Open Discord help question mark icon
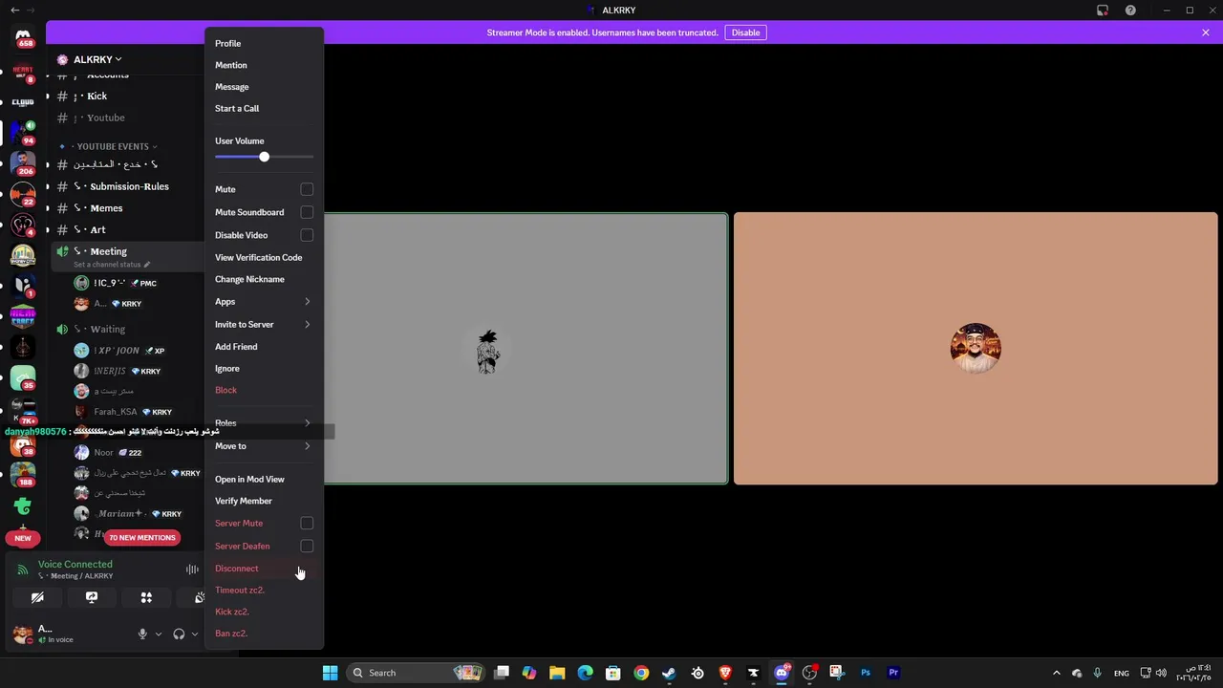 [x=1130, y=11]
